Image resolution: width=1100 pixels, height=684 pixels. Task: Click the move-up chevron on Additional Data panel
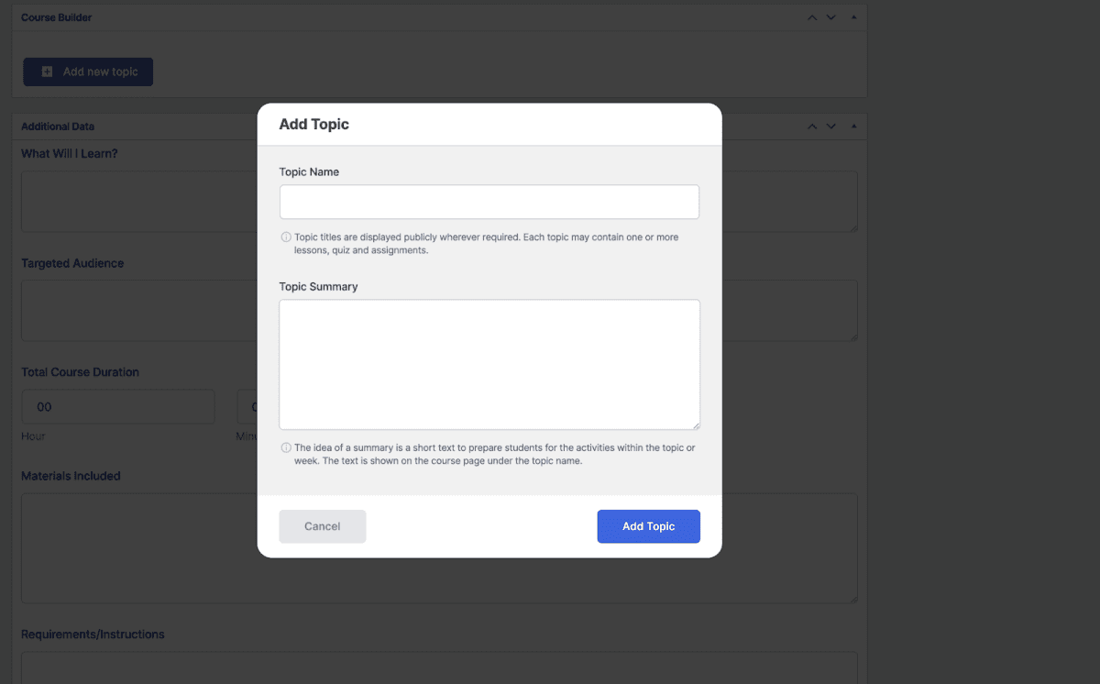(811, 126)
